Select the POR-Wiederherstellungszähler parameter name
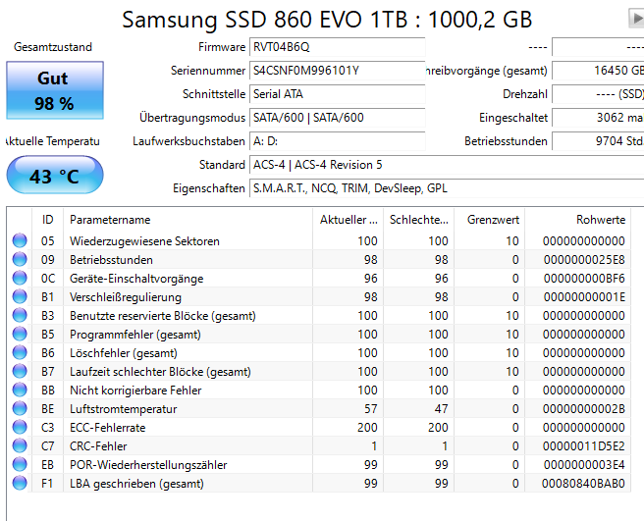The height and width of the screenshot is (521, 644). point(148,465)
